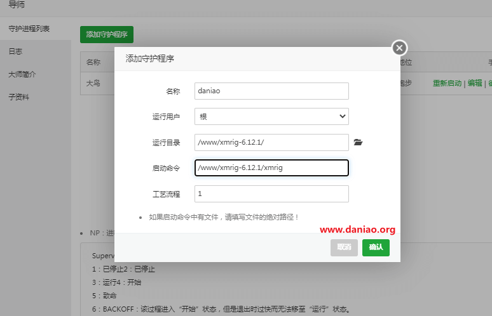Open 守护进程列表 in the sidebar

[x=29, y=29]
